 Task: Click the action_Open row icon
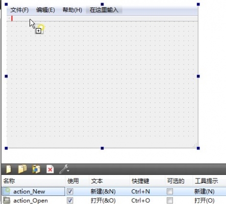coord(7,200)
